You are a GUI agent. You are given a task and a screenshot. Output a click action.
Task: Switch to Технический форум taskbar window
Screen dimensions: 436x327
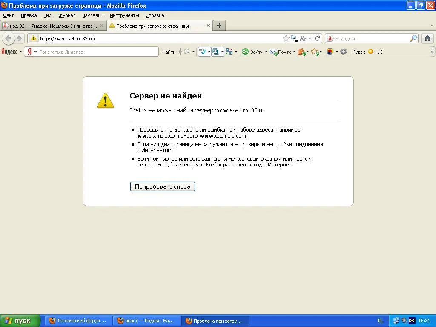tap(78, 321)
